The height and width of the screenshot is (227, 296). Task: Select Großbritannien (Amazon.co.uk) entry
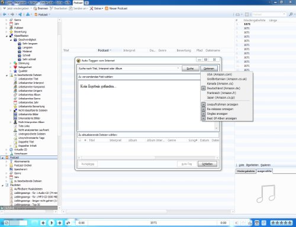(x=227, y=79)
